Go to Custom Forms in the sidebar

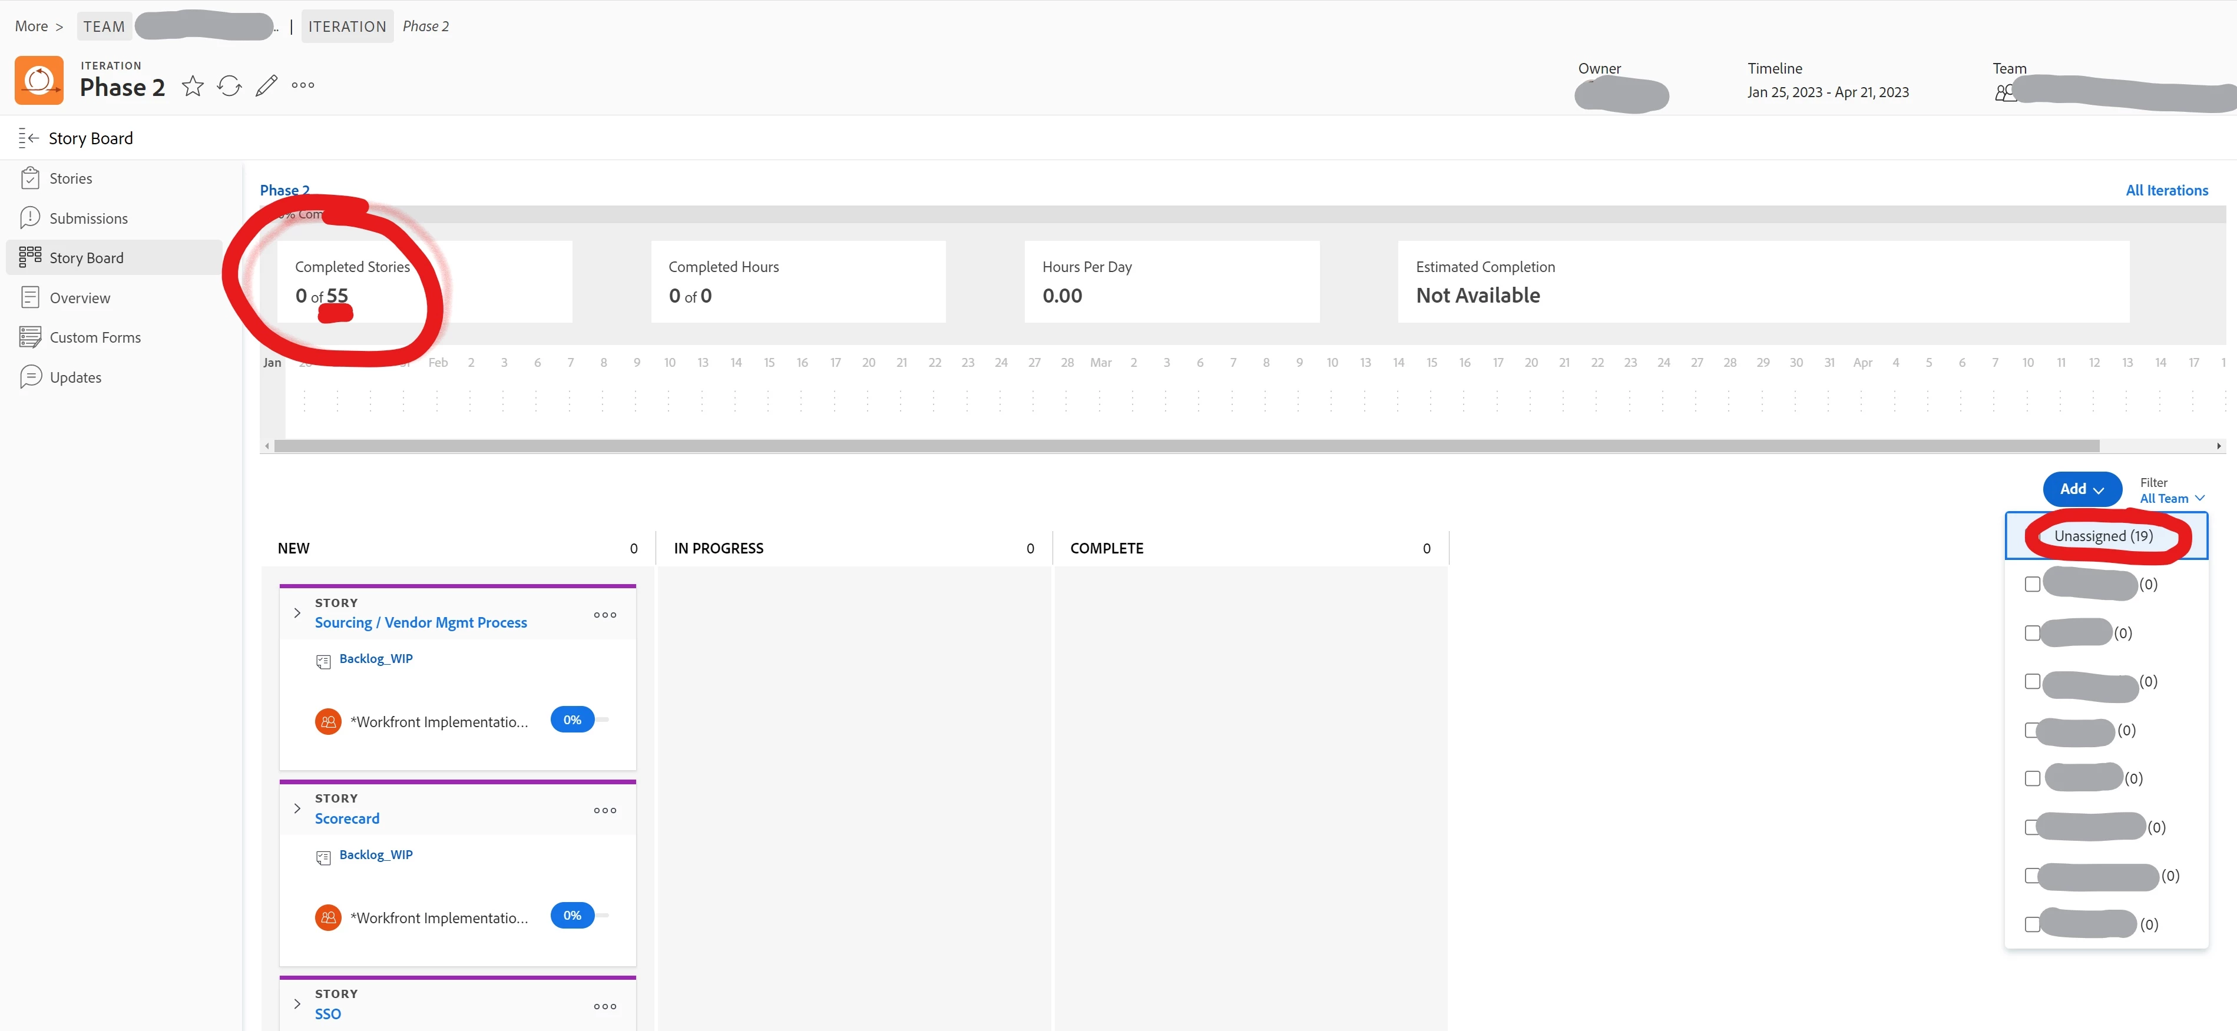click(x=95, y=337)
